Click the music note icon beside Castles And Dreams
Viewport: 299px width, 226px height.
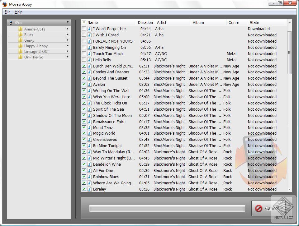point(89,72)
